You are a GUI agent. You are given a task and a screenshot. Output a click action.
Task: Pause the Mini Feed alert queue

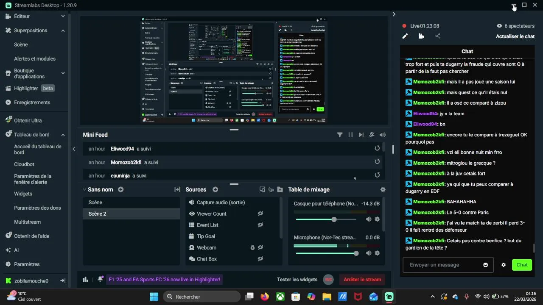(350, 135)
